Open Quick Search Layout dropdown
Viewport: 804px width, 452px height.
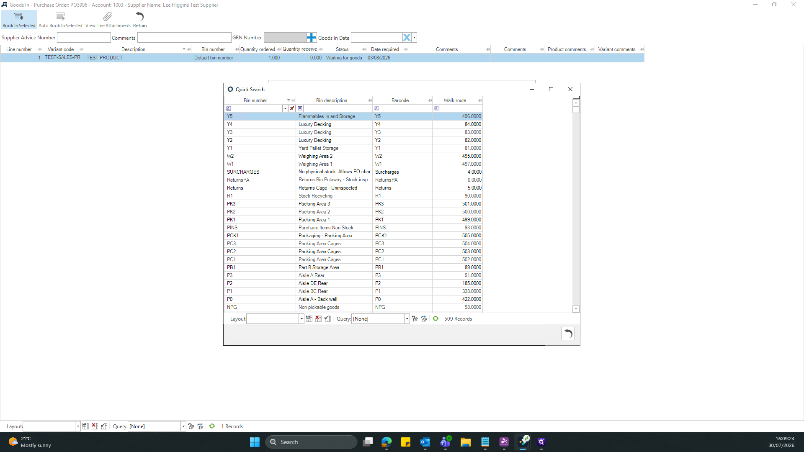(301, 319)
